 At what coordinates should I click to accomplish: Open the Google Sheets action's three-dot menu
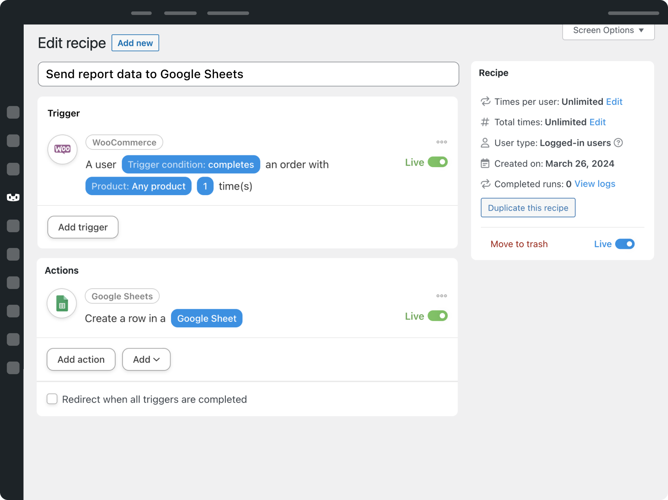click(x=441, y=296)
